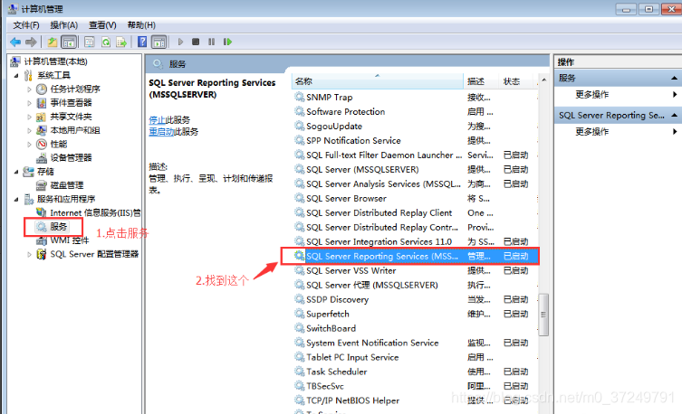The image size is (682, 414).
Task: Select WMI 控件 tree node
Action: click(69, 240)
